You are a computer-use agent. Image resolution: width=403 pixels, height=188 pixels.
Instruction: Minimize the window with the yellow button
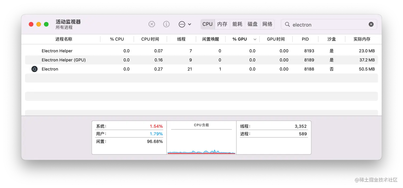[39, 24]
